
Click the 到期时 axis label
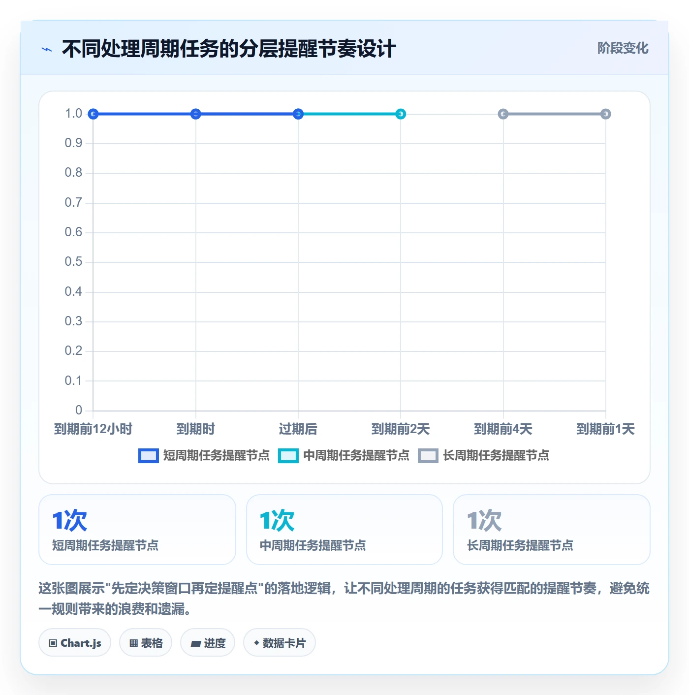pyautogui.click(x=195, y=429)
